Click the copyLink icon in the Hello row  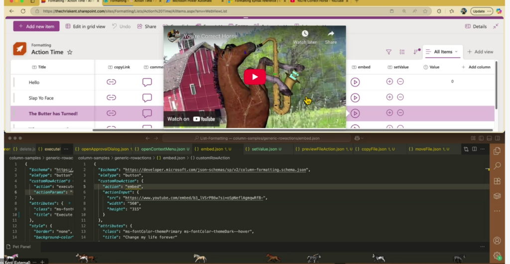[x=111, y=82]
